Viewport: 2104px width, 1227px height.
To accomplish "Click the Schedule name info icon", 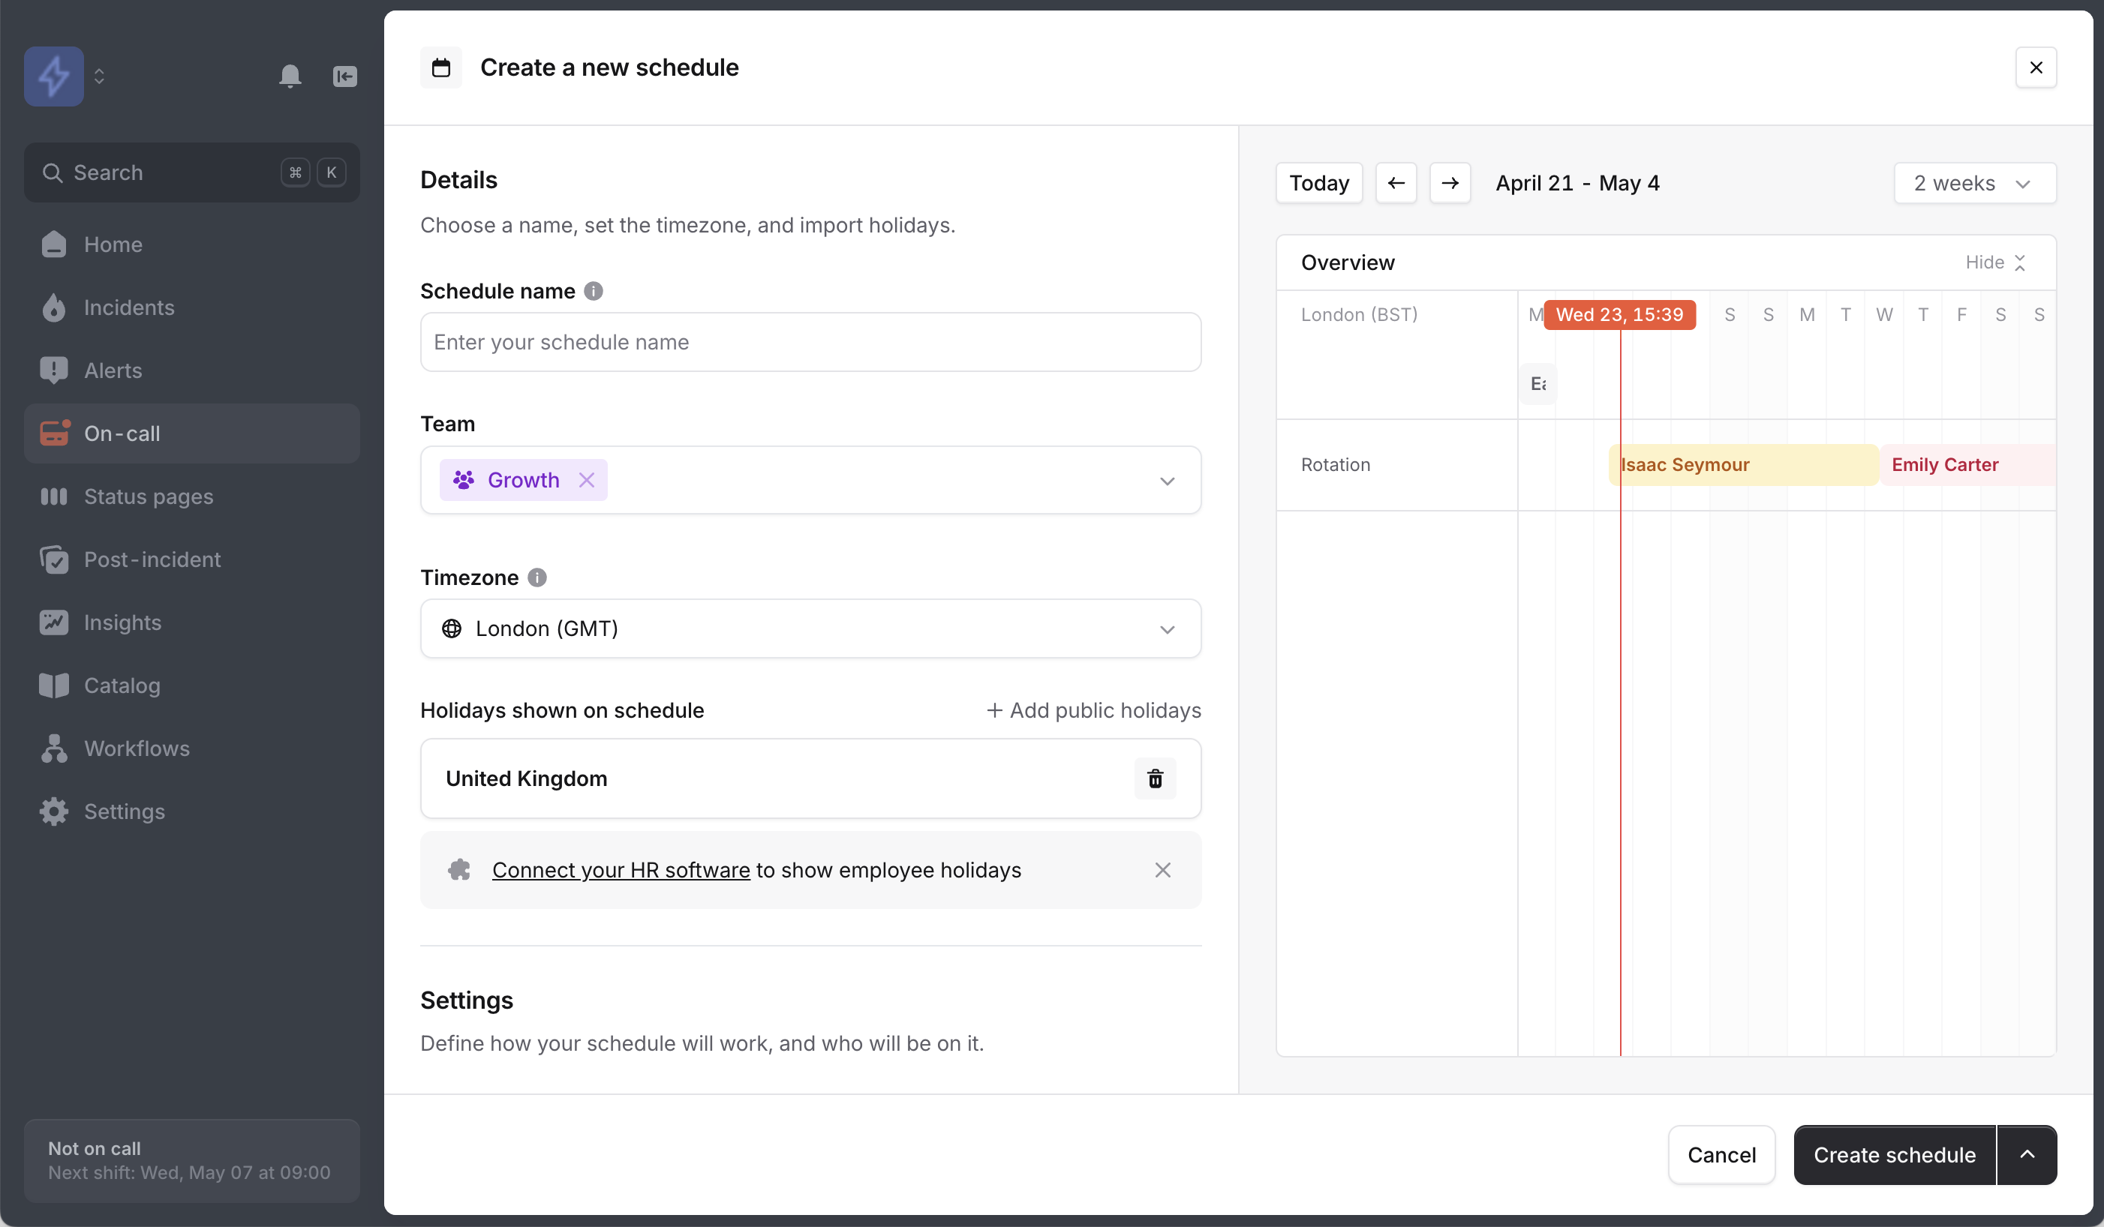I will coord(593,291).
